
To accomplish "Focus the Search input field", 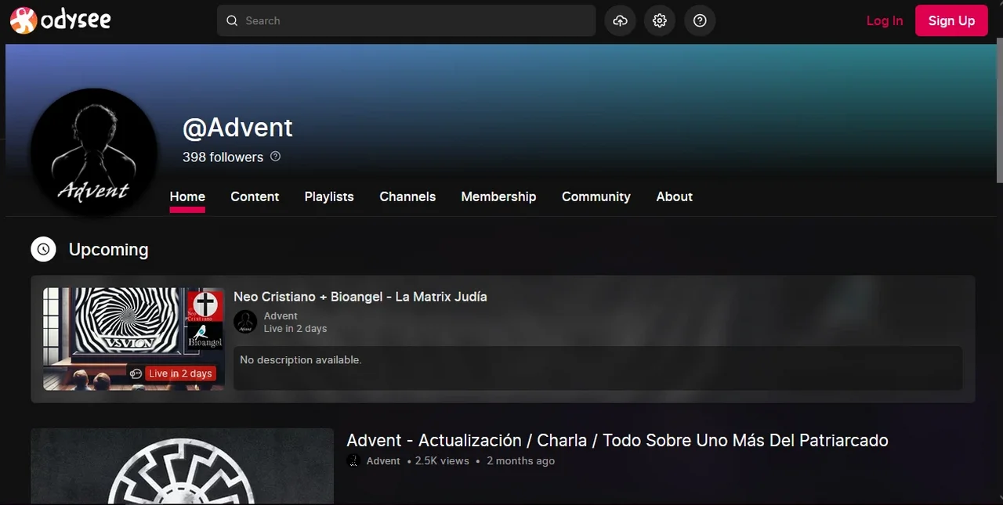I will [x=415, y=21].
